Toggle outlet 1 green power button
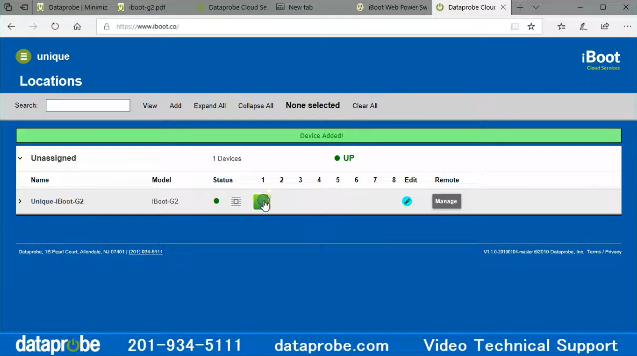Image resolution: width=637 pixels, height=356 pixels. click(262, 202)
